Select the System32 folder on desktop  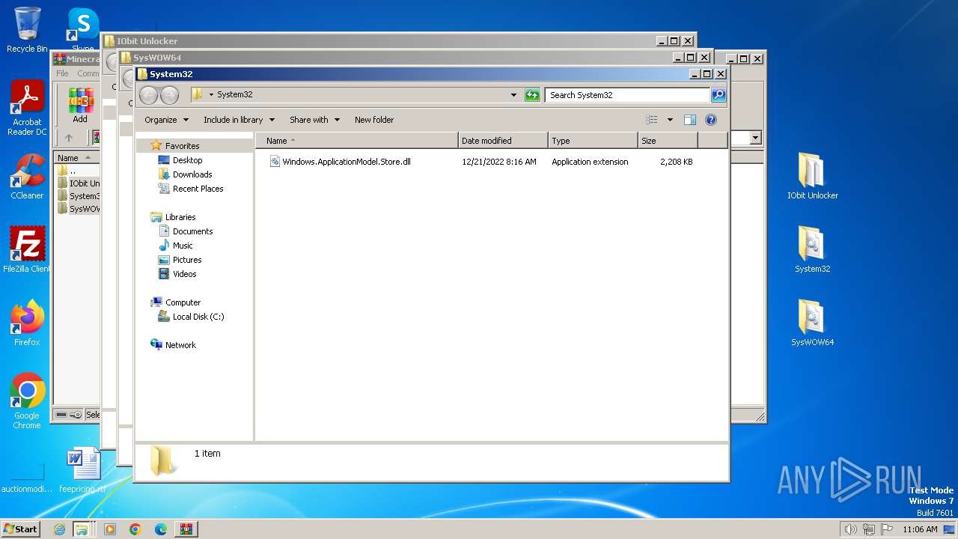(x=812, y=250)
